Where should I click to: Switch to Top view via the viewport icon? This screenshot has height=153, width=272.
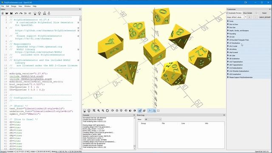(x=117, y=110)
